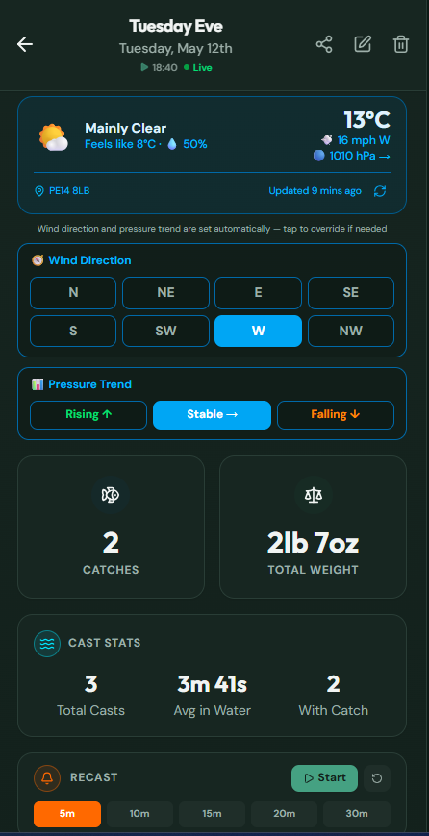Screen dimensions: 429x836
Task: Choose Stable pressure trend
Action: click(212, 415)
